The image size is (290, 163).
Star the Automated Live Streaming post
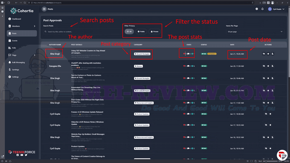pyautogui.click(x=268, y=91)
